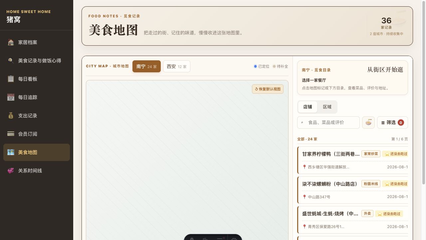The image size is (426, 240).
Task: Open 会员订阅 credit card icon
Action: [x=11, y=134]
